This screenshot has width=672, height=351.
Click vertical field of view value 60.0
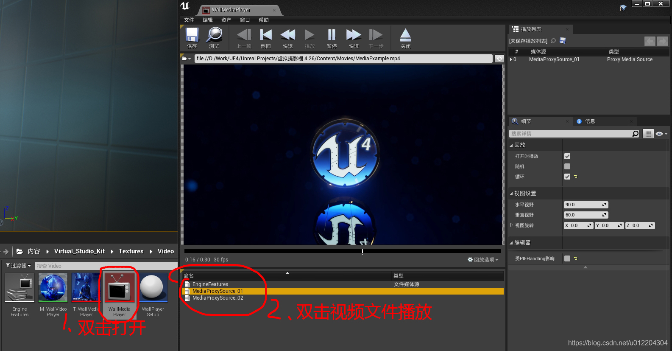pyautogui.click(x=586, y=215)
